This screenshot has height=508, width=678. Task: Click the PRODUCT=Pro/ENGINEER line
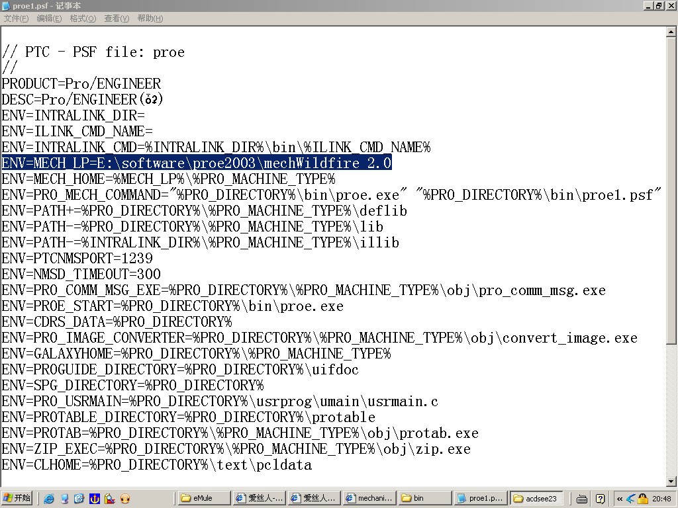coord(81,83)
